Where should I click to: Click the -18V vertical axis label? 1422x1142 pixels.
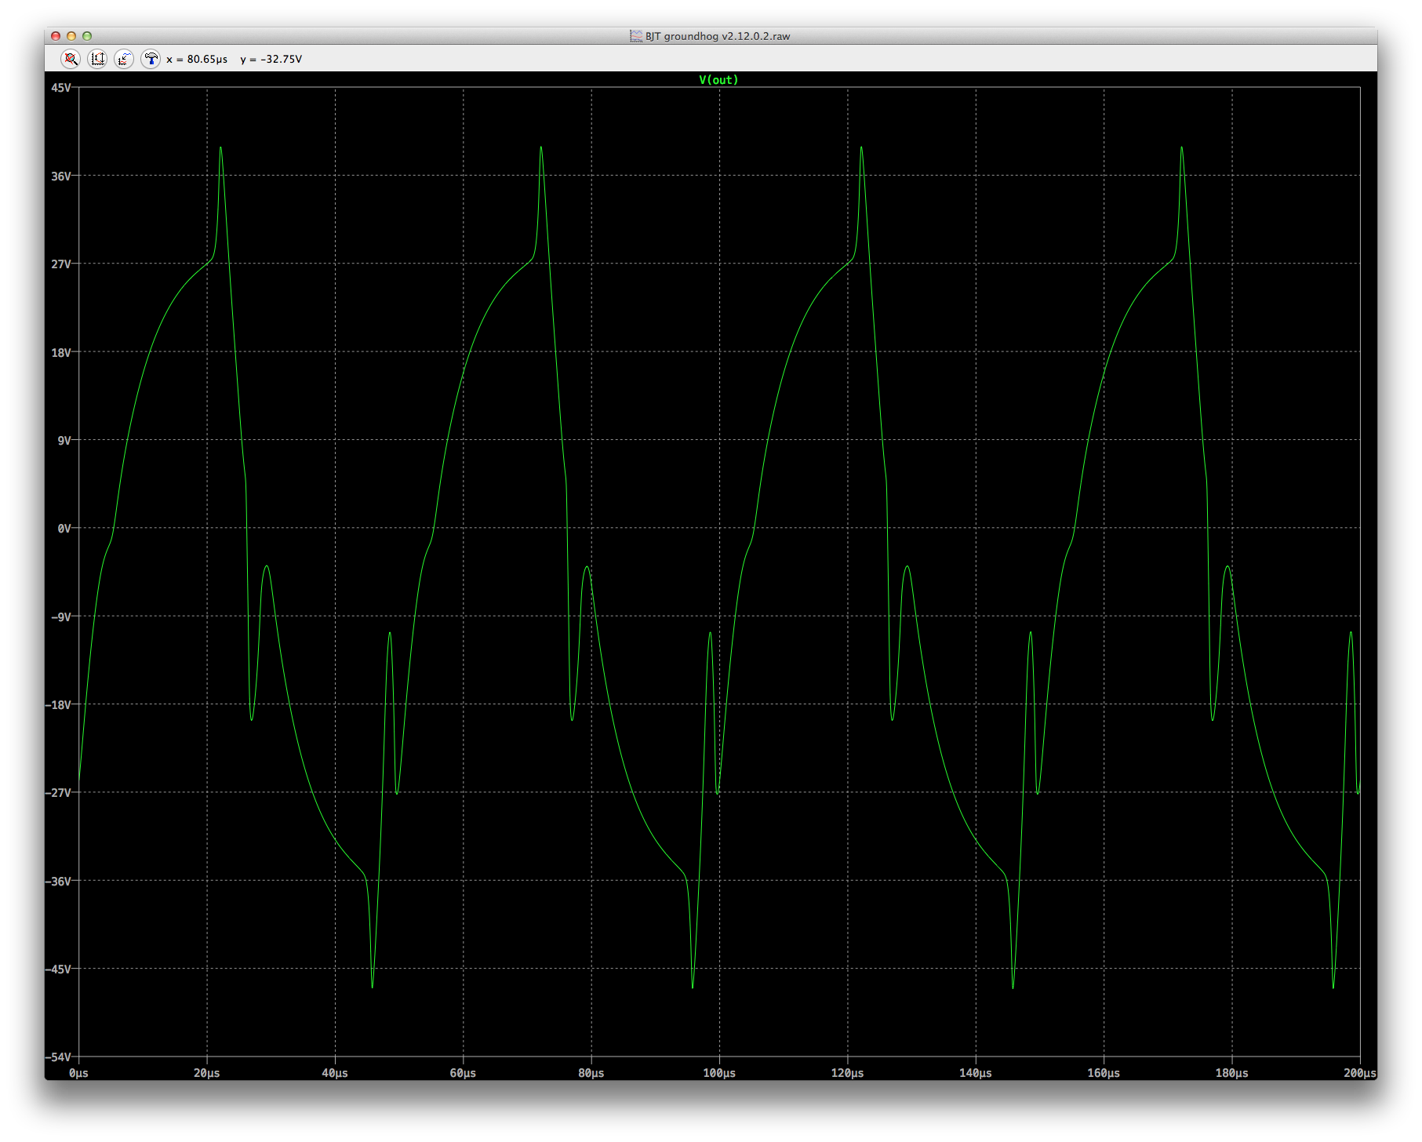(59, 705)
